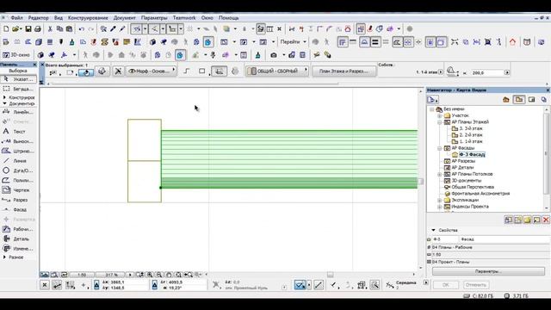
Task: Select the 2. 2-й этаж view in the Navigator
Action: click(x=471, y=135)
